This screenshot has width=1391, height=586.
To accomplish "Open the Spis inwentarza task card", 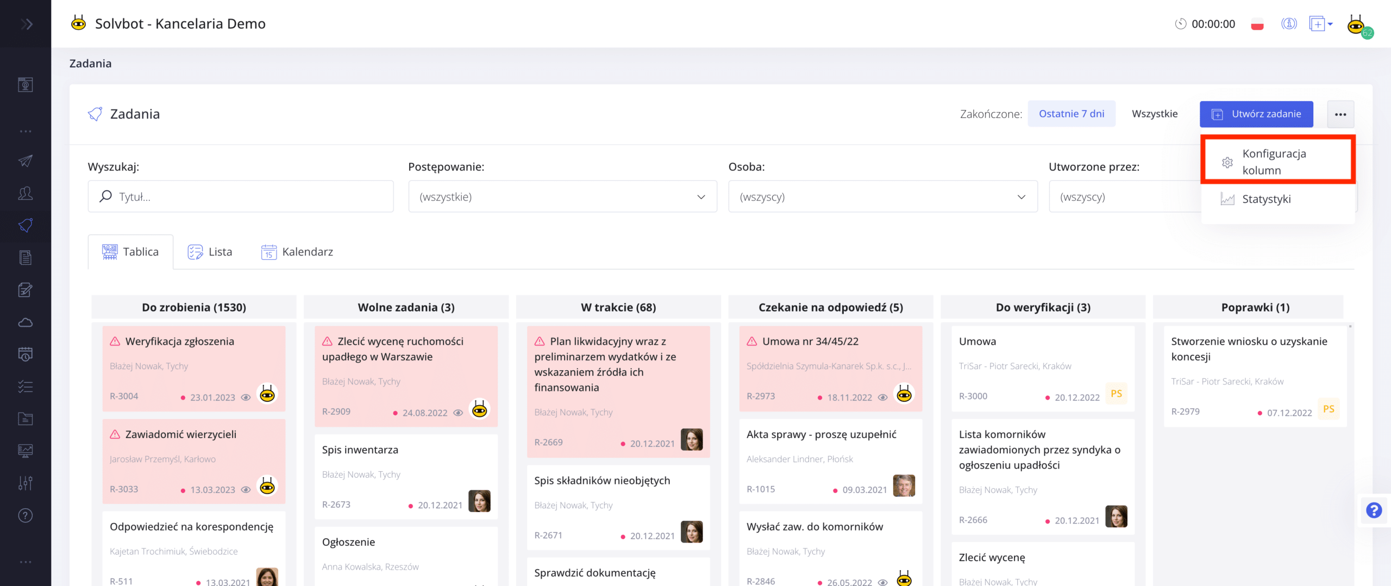I will pos(406,476).
